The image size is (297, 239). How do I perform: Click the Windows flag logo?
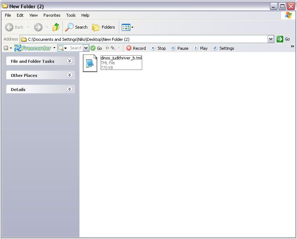pyautogui.click(x=288, y=15)
